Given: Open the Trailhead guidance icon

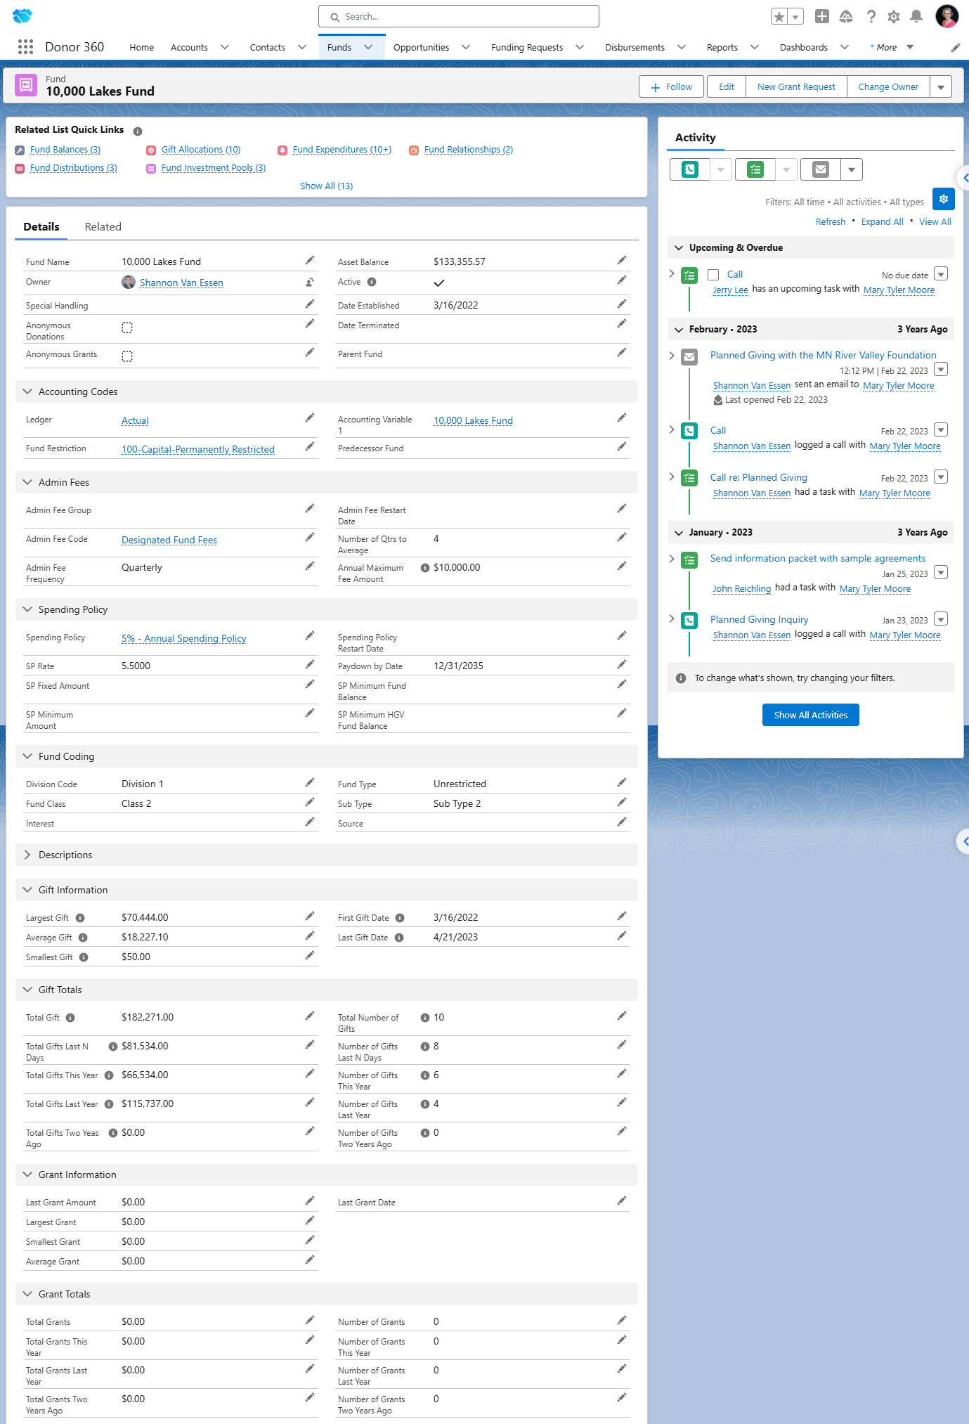Looking at the screenshot, I should point(846,16).
